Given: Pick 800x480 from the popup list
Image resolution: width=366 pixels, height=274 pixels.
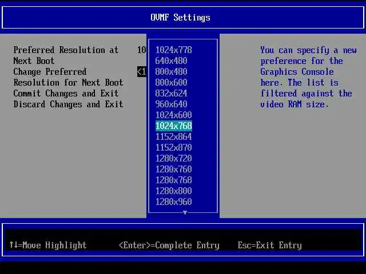Looking at the screenshot, I should pos(171,72).
